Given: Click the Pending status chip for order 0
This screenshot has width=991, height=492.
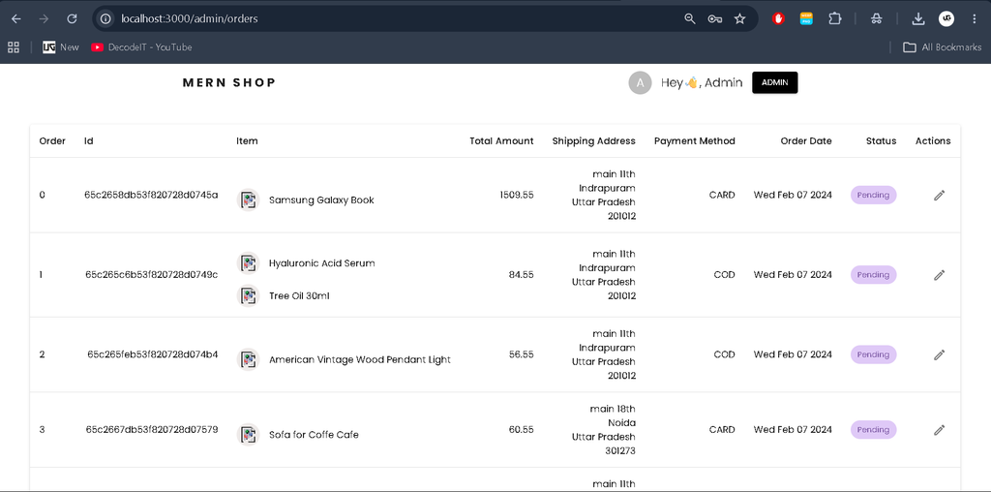Looking at the screenshot, I should [873, 195].
